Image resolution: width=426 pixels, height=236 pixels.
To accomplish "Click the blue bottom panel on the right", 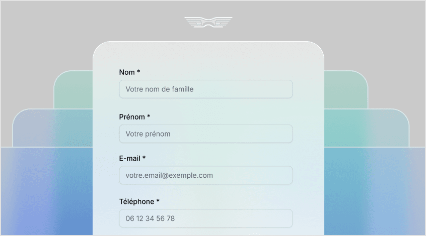I will [x=375, y=191].
